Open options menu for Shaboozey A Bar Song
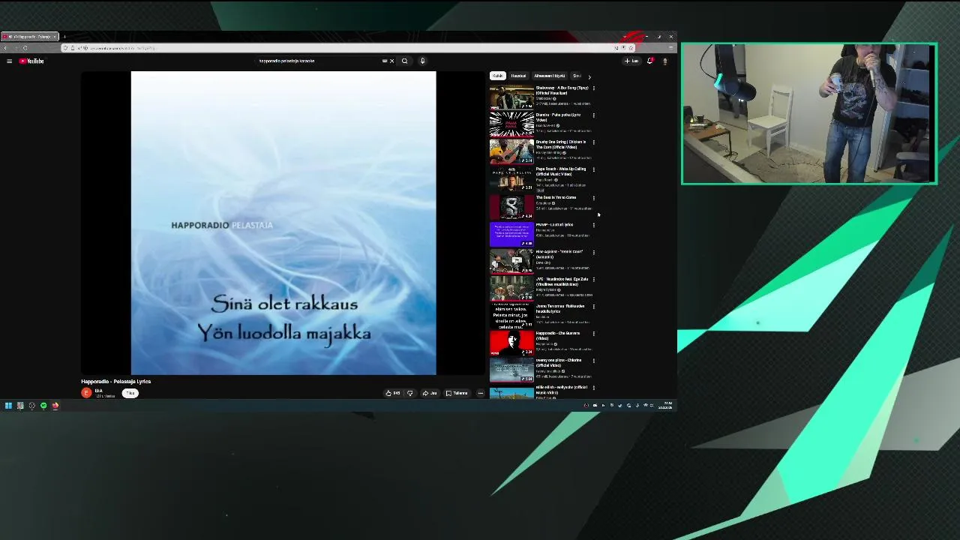Image resolution: width=960 pixels, height=540 pixels. tap(594, 88)
